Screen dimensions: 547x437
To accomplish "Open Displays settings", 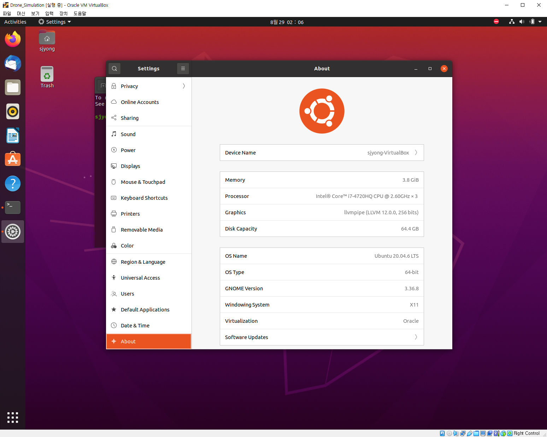I will click(x=149, y=166).
